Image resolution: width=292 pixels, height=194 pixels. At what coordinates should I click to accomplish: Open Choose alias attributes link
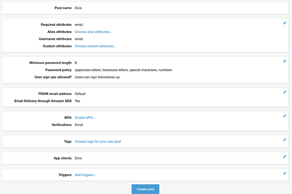[93, 32]
